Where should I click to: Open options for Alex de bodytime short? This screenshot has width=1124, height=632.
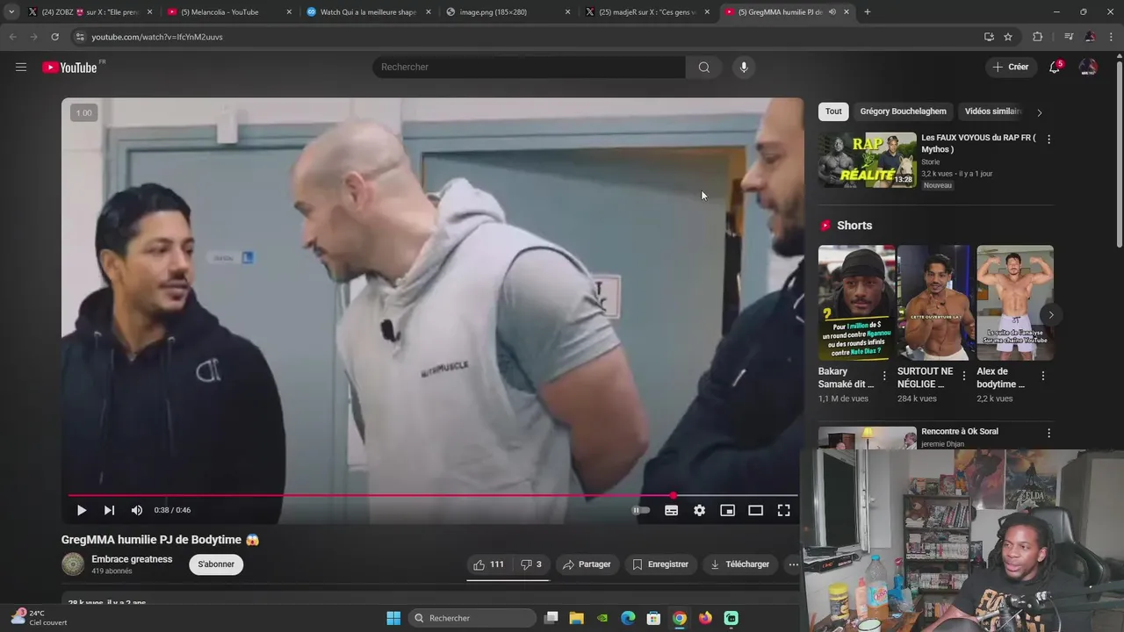point(1043,376)
